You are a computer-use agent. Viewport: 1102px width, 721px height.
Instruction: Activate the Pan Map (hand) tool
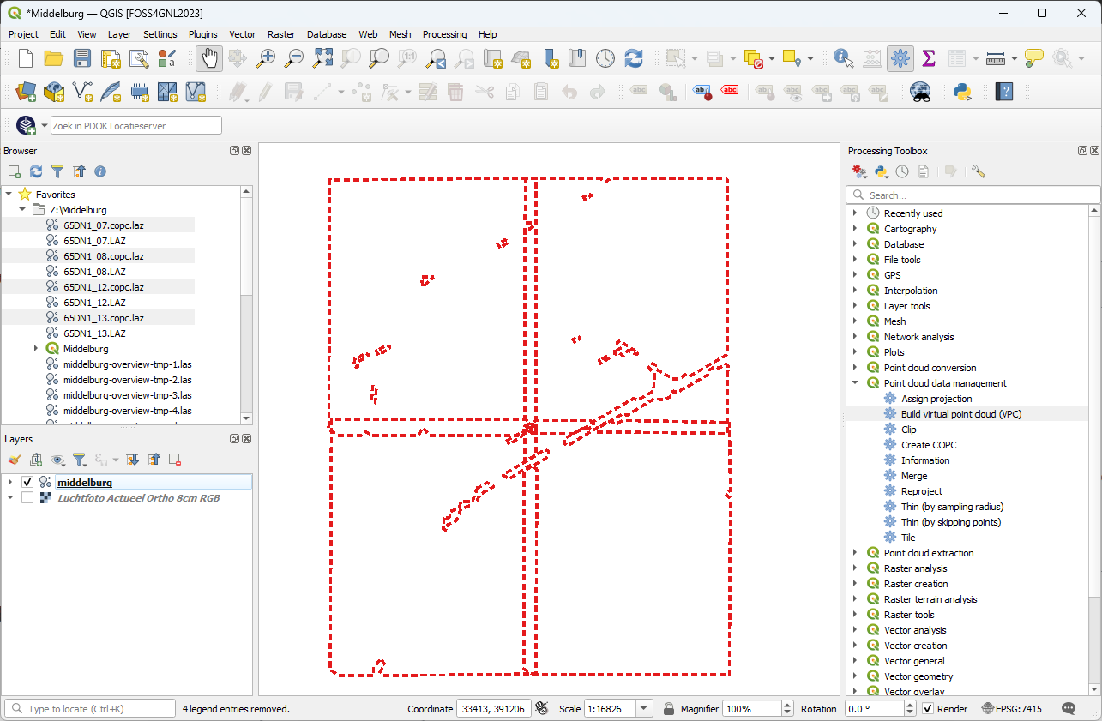(x=208, y=59)
